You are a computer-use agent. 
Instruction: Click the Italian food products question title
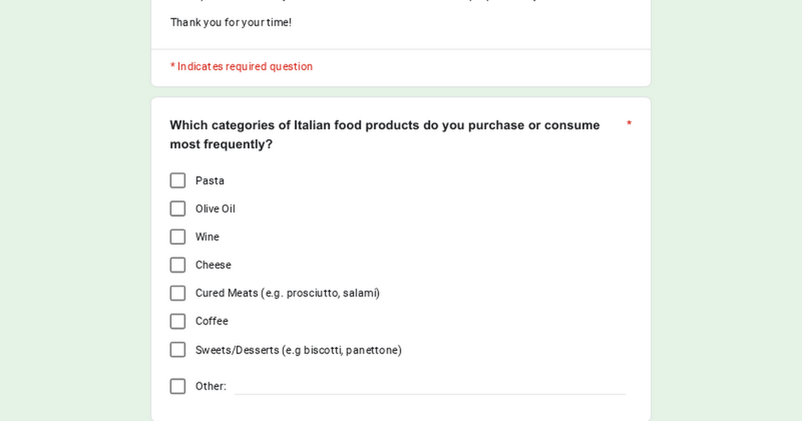(385, 135)
